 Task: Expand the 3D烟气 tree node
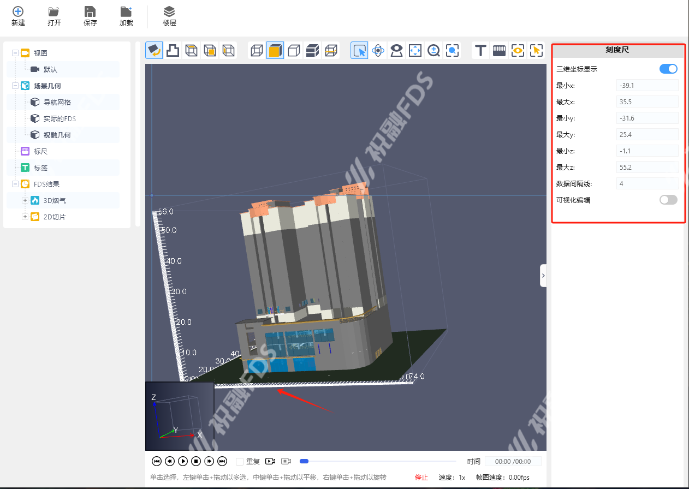tap(25, 200)
